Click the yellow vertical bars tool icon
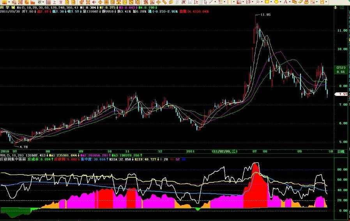 point(230,2)
